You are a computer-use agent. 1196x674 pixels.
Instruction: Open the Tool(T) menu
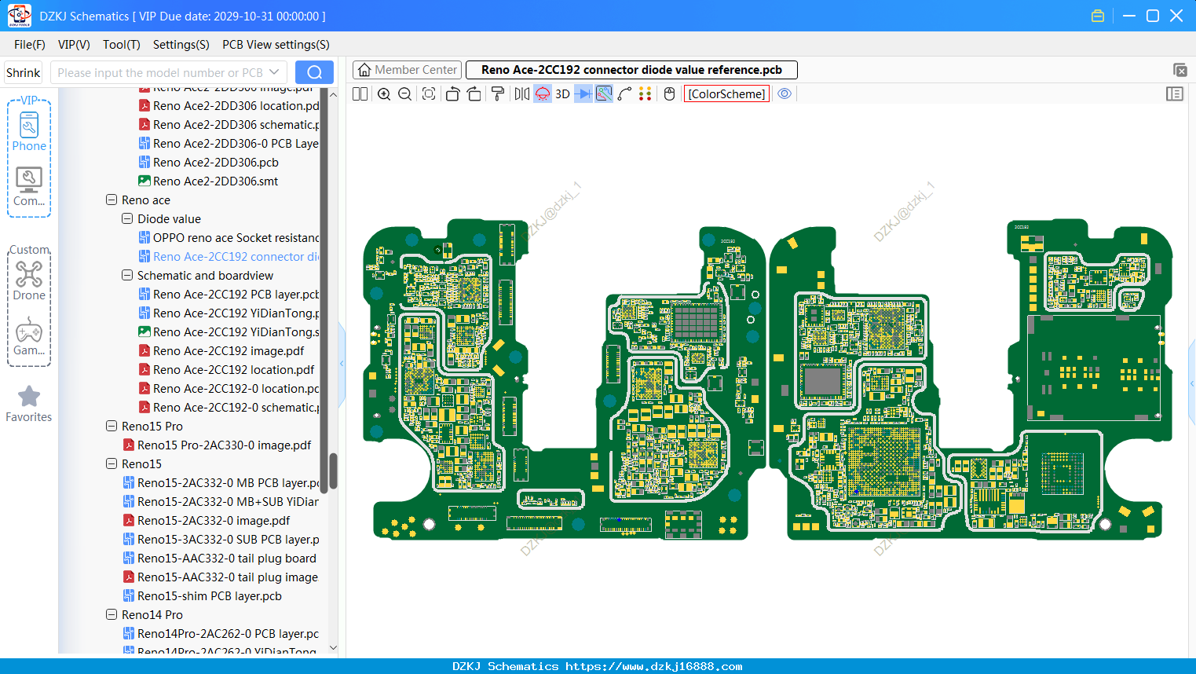(122, 45)
